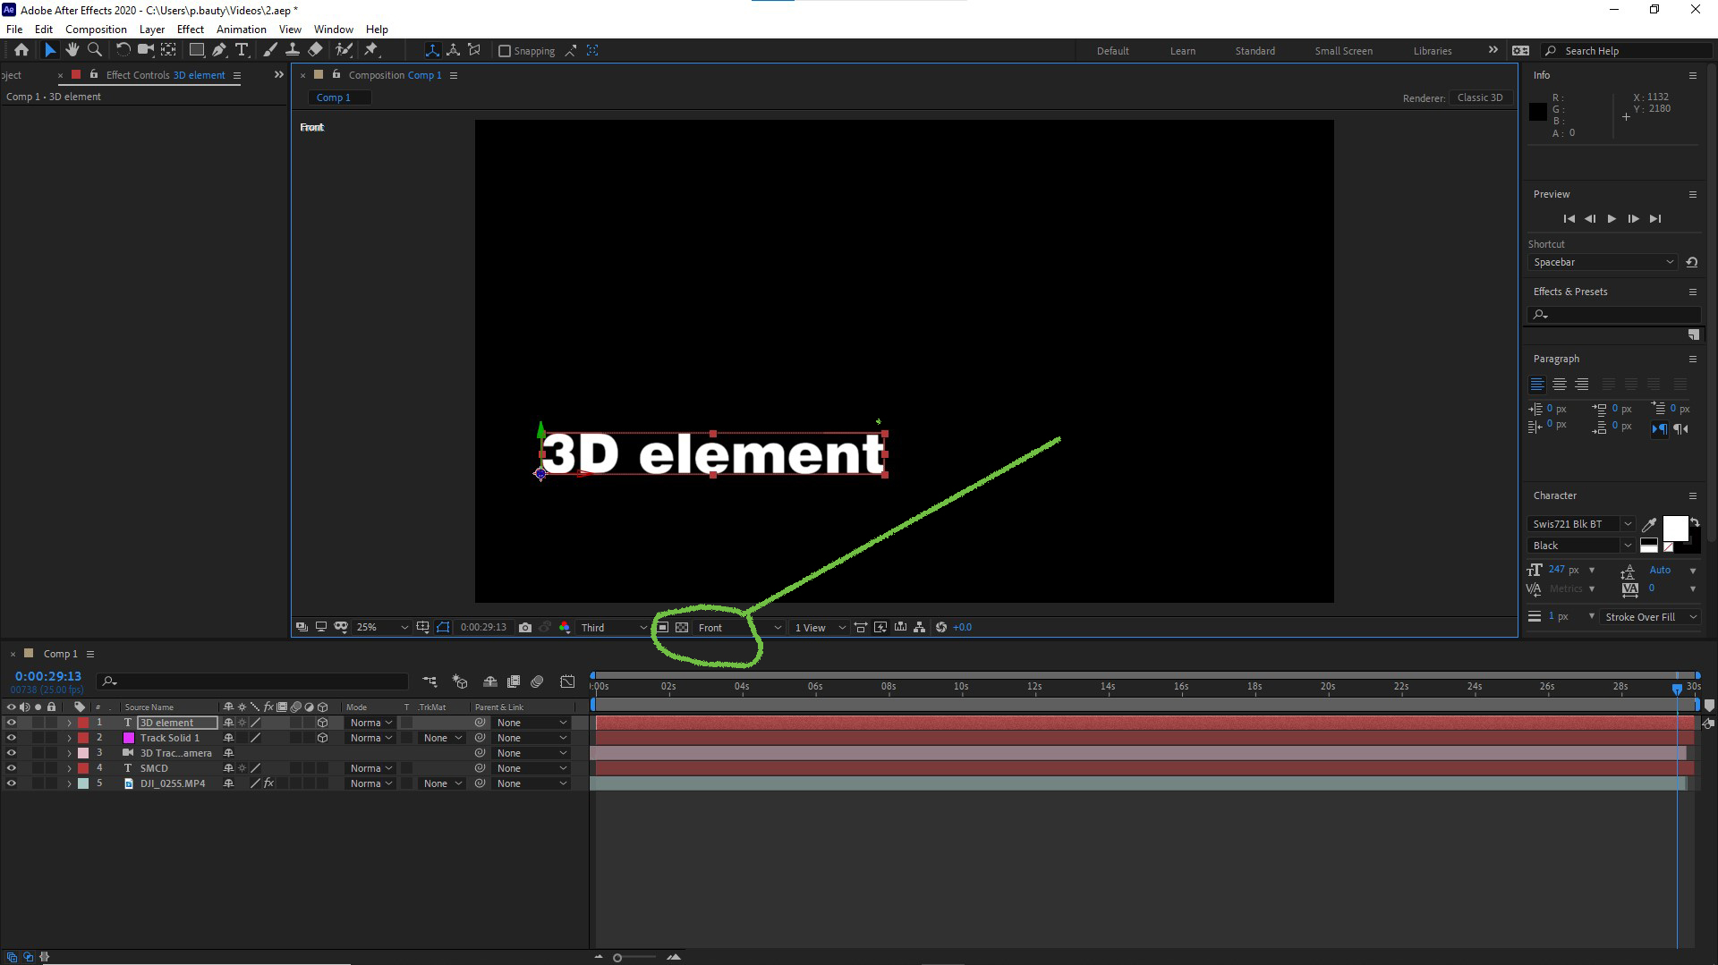Select the Horizontal Type tool
The height and width of the screenshot is (965, 1718).
tap(242, 50)
